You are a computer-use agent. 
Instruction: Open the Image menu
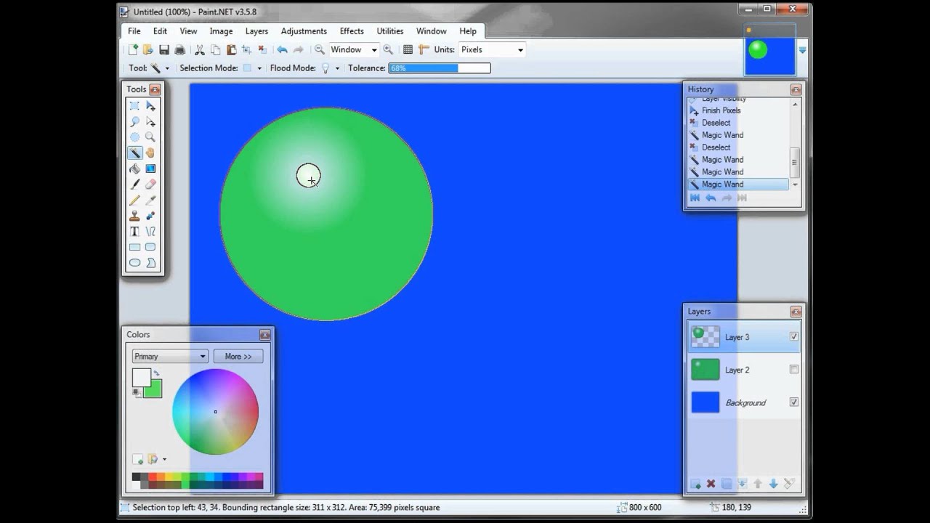pyautogui.click(x=221, y=31)
